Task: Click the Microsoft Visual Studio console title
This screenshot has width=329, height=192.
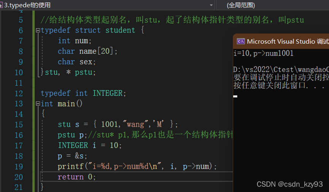Action: click(x=288, y=41)
